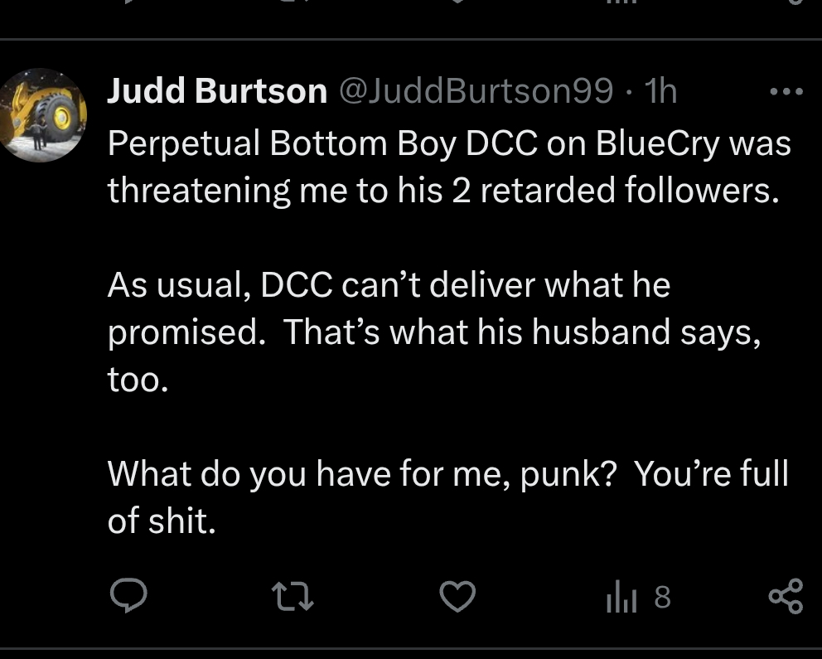The height and width of the screenshot is (659, 822).
Task: Open the three-dot More options menu
Action: pyautogui.click(x=786, y=92)
